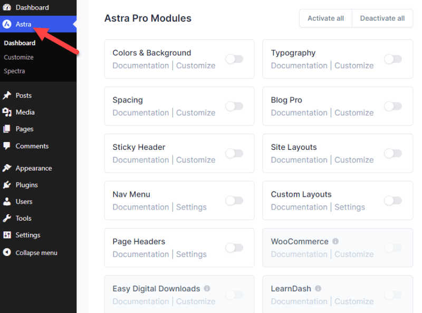Click the Media library icon
The width and height of the screenshot is (422, 313).
(7, 112)
